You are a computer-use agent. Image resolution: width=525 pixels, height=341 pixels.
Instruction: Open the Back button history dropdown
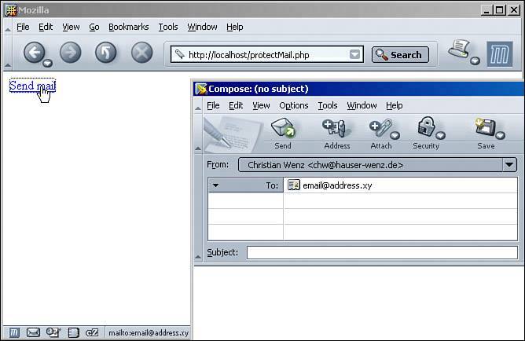47,63
